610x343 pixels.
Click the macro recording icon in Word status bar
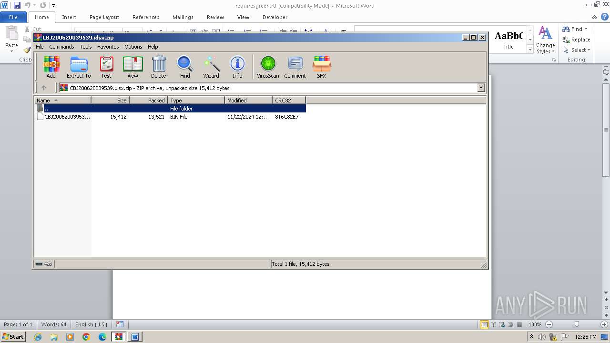tap(120, 324)
